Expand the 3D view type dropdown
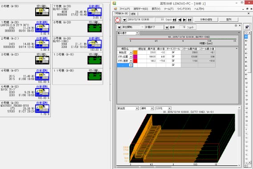The width and height of the screenshot is (253, 169). click(x=163, y=109)
